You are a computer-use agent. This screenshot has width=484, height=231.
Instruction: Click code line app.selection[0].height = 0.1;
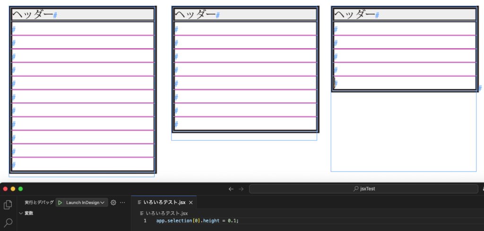(197, 221)
